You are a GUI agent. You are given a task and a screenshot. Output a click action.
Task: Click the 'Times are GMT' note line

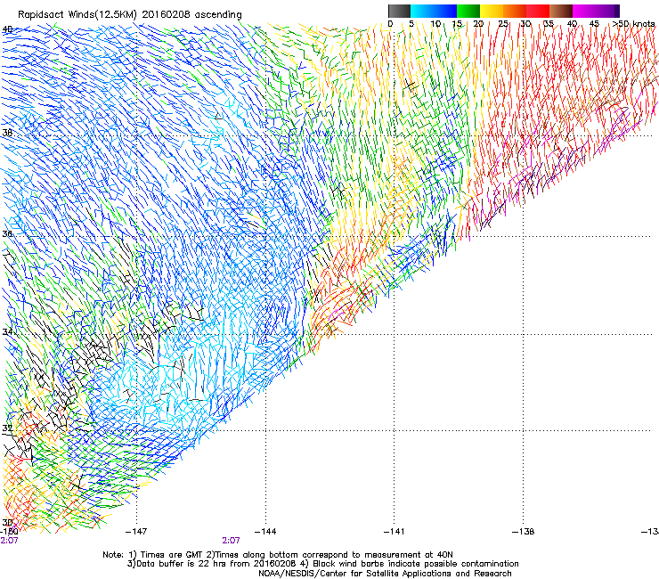pos(278,555)
